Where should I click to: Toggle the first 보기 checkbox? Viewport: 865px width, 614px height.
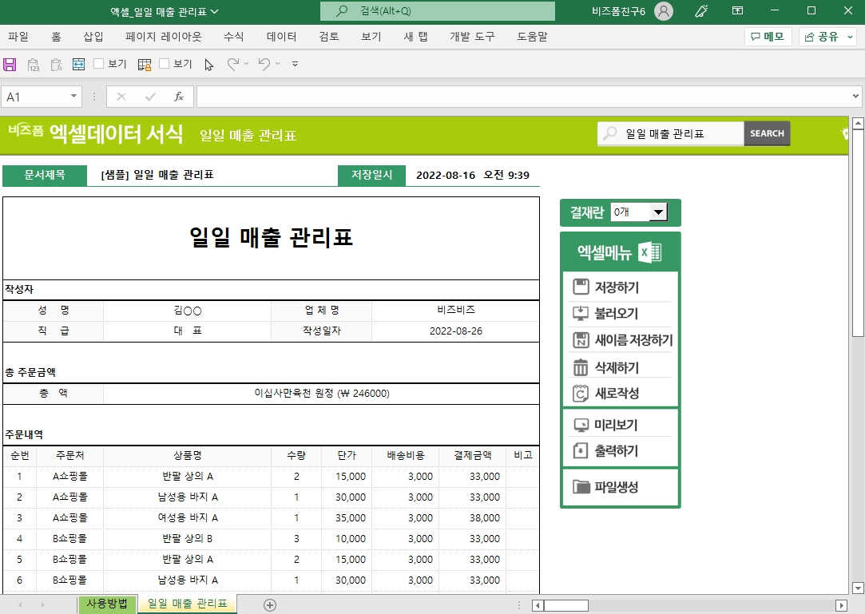(x=100, y=64)
